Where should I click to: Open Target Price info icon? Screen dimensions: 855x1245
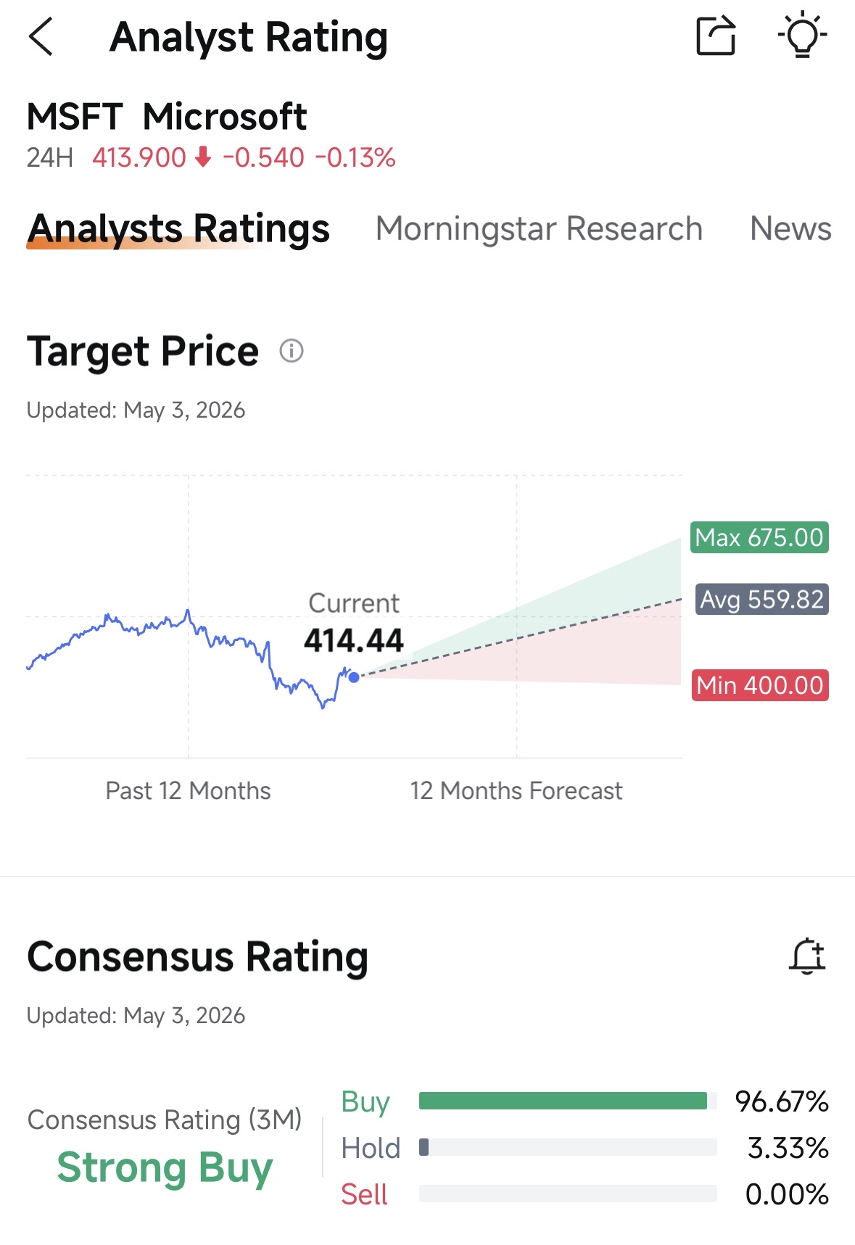[292, 351]
